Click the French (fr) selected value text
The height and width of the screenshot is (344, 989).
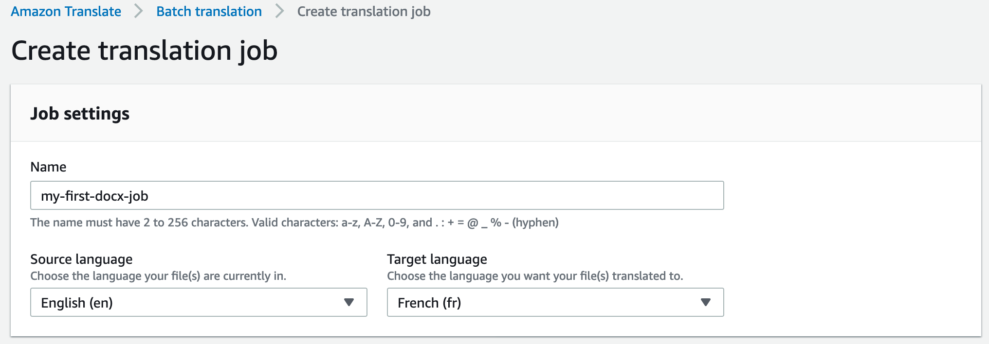[x=429, y=303]
